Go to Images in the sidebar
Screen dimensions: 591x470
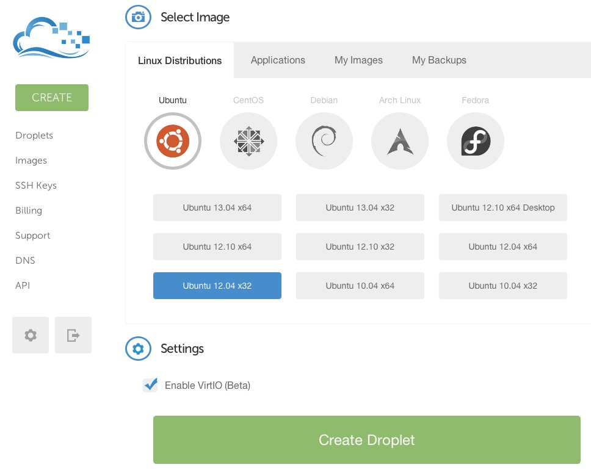[x=31, y=161]
